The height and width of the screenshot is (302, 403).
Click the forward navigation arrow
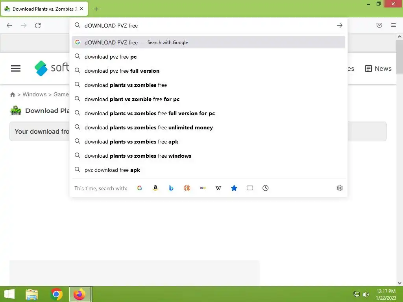[x=24, y=26]
